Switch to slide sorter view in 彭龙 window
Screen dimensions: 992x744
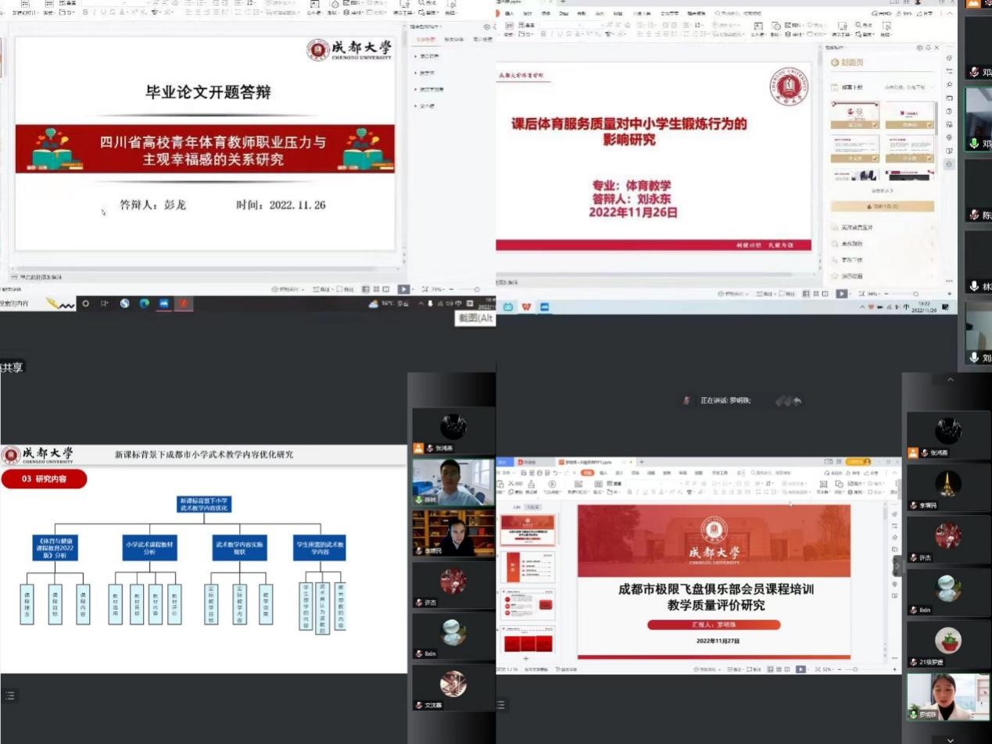[x=375, y=289]
